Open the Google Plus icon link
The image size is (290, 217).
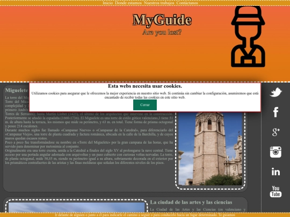(275, 132)
